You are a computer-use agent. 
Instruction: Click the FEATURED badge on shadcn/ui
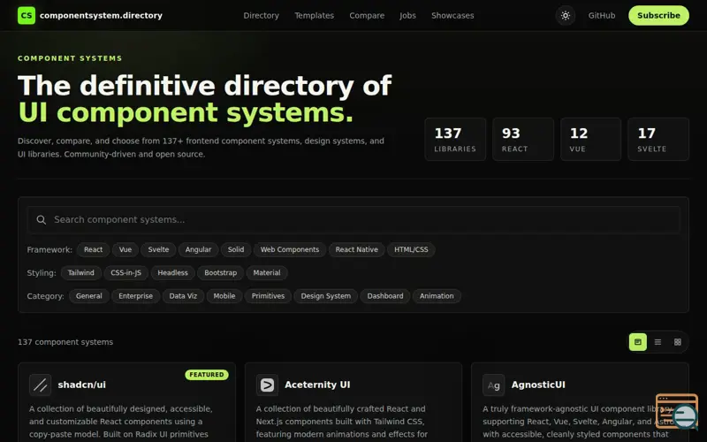(x=207, y=375)
